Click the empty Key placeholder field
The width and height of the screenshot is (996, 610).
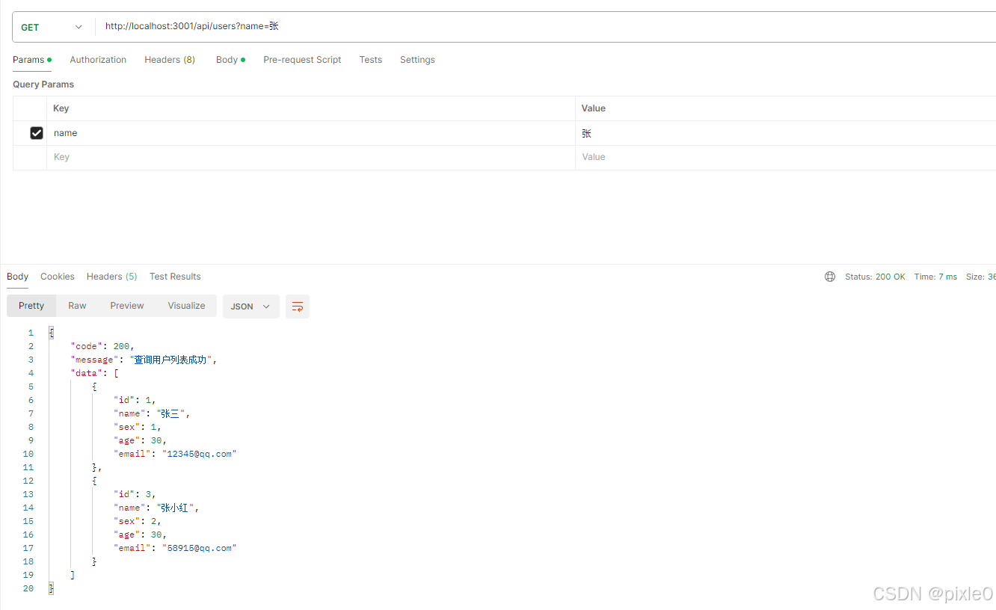tap(310, 158)
